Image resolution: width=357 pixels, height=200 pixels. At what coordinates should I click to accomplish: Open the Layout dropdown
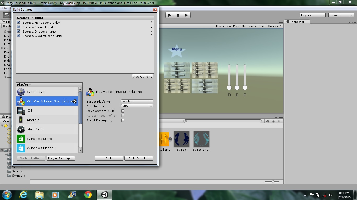pyautogui.click(x=341, y=15)
